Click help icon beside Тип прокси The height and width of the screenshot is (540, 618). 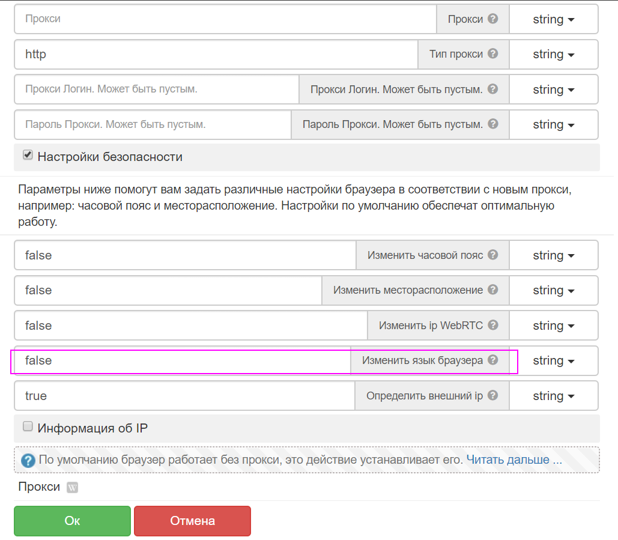[x=493, y=54]
